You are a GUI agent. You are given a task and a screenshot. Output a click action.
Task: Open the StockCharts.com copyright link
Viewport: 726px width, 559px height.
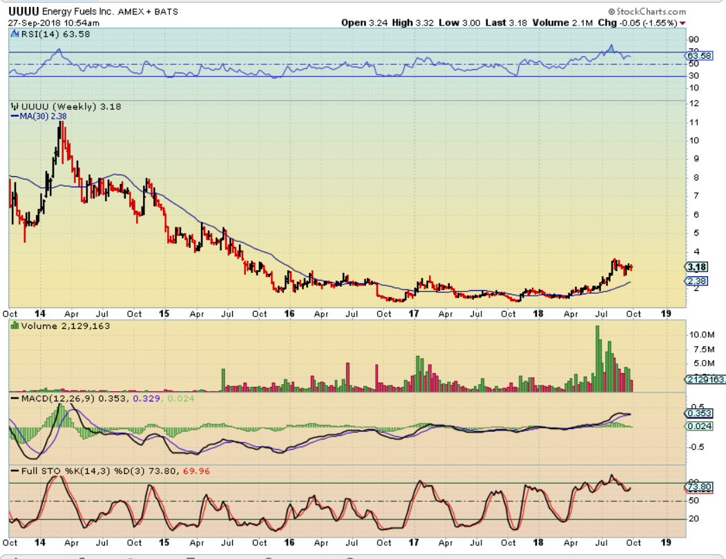647,12
